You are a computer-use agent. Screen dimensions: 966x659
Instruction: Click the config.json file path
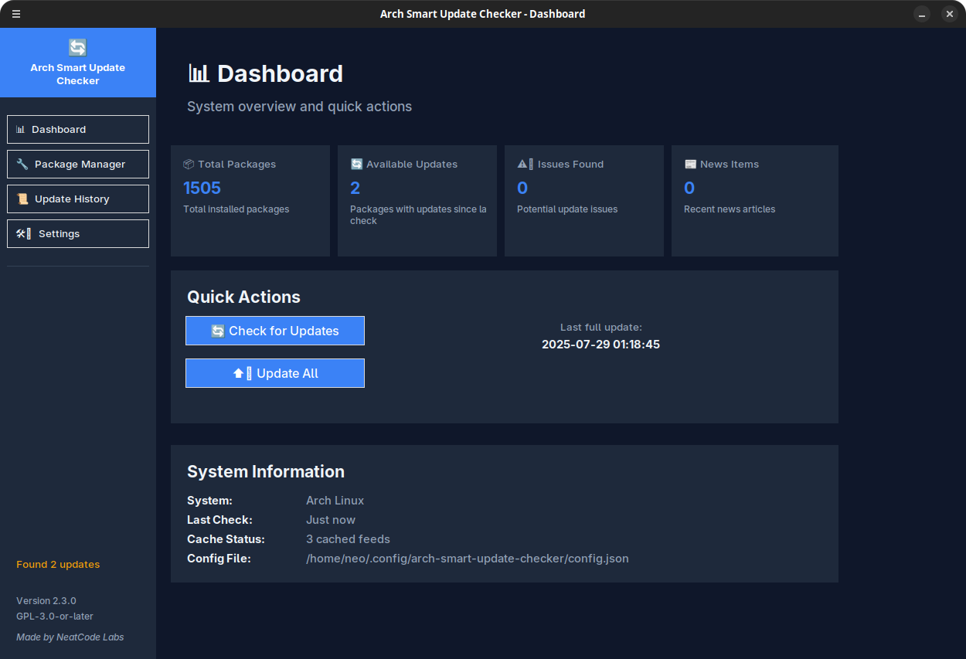[x=467, y=559]
